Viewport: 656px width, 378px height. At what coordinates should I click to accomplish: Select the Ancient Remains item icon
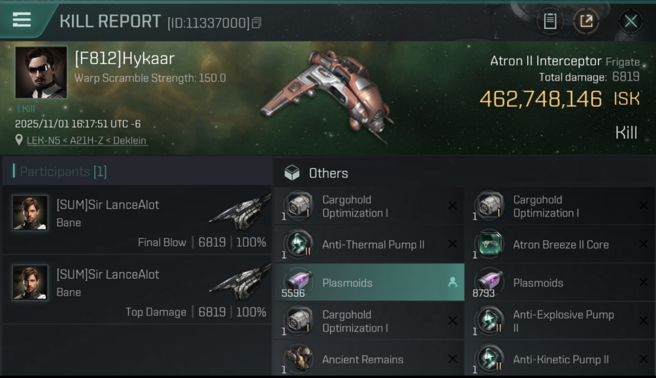click(299, 359)
